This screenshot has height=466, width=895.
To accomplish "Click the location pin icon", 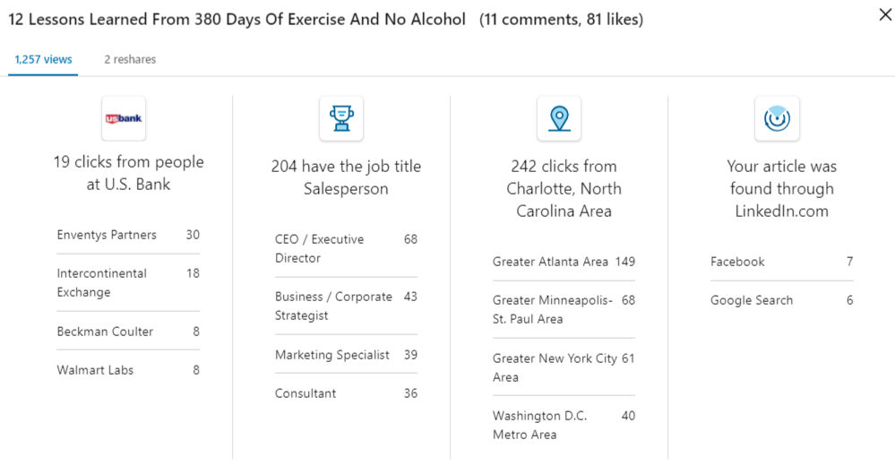I will 559,118.
